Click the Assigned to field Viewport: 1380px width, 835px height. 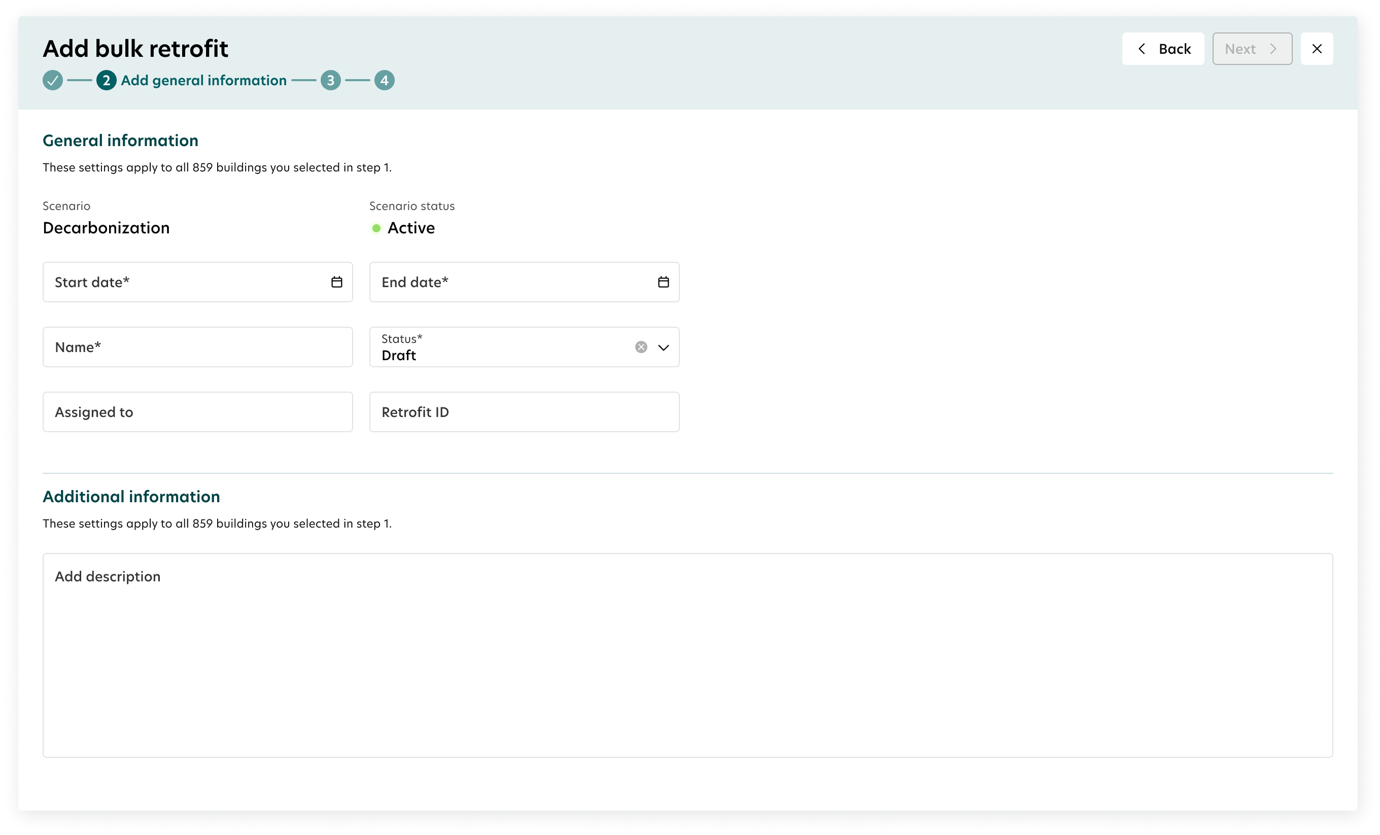[198, 412]
